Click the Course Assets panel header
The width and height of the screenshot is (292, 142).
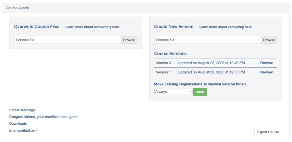point(146,8)
